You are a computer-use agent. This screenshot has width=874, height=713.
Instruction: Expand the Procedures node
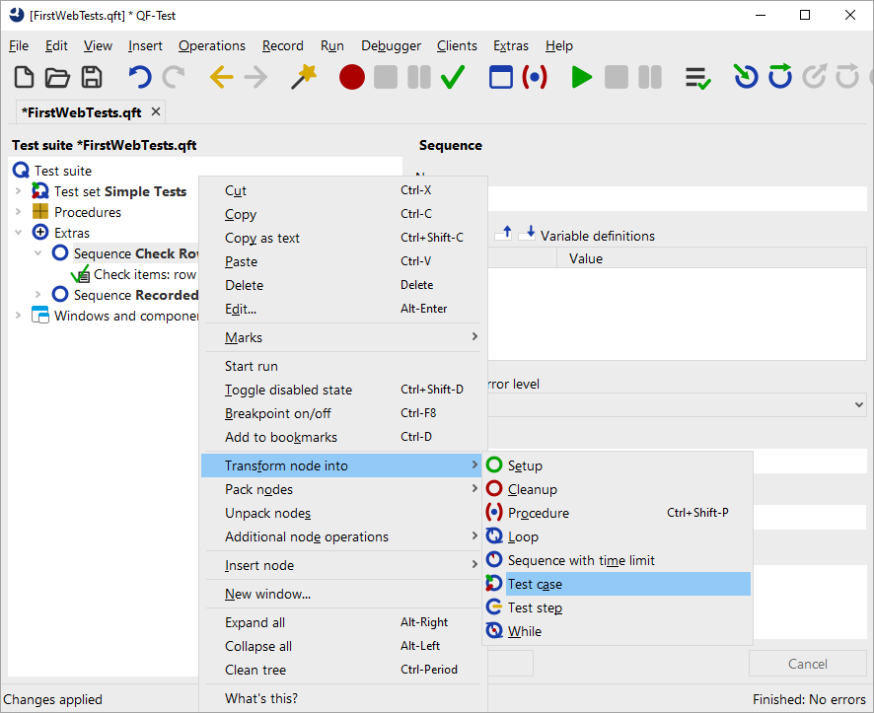click(x=18, y=212)
